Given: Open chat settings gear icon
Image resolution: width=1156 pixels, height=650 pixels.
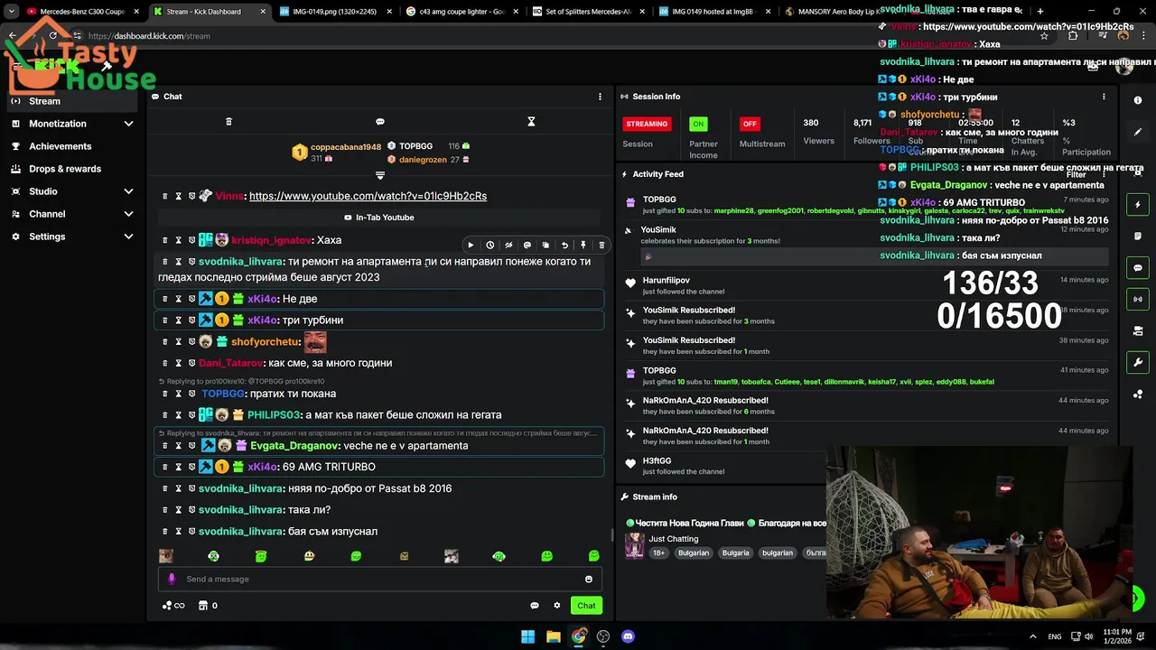Looking at the screenshot, I should 557,606.
